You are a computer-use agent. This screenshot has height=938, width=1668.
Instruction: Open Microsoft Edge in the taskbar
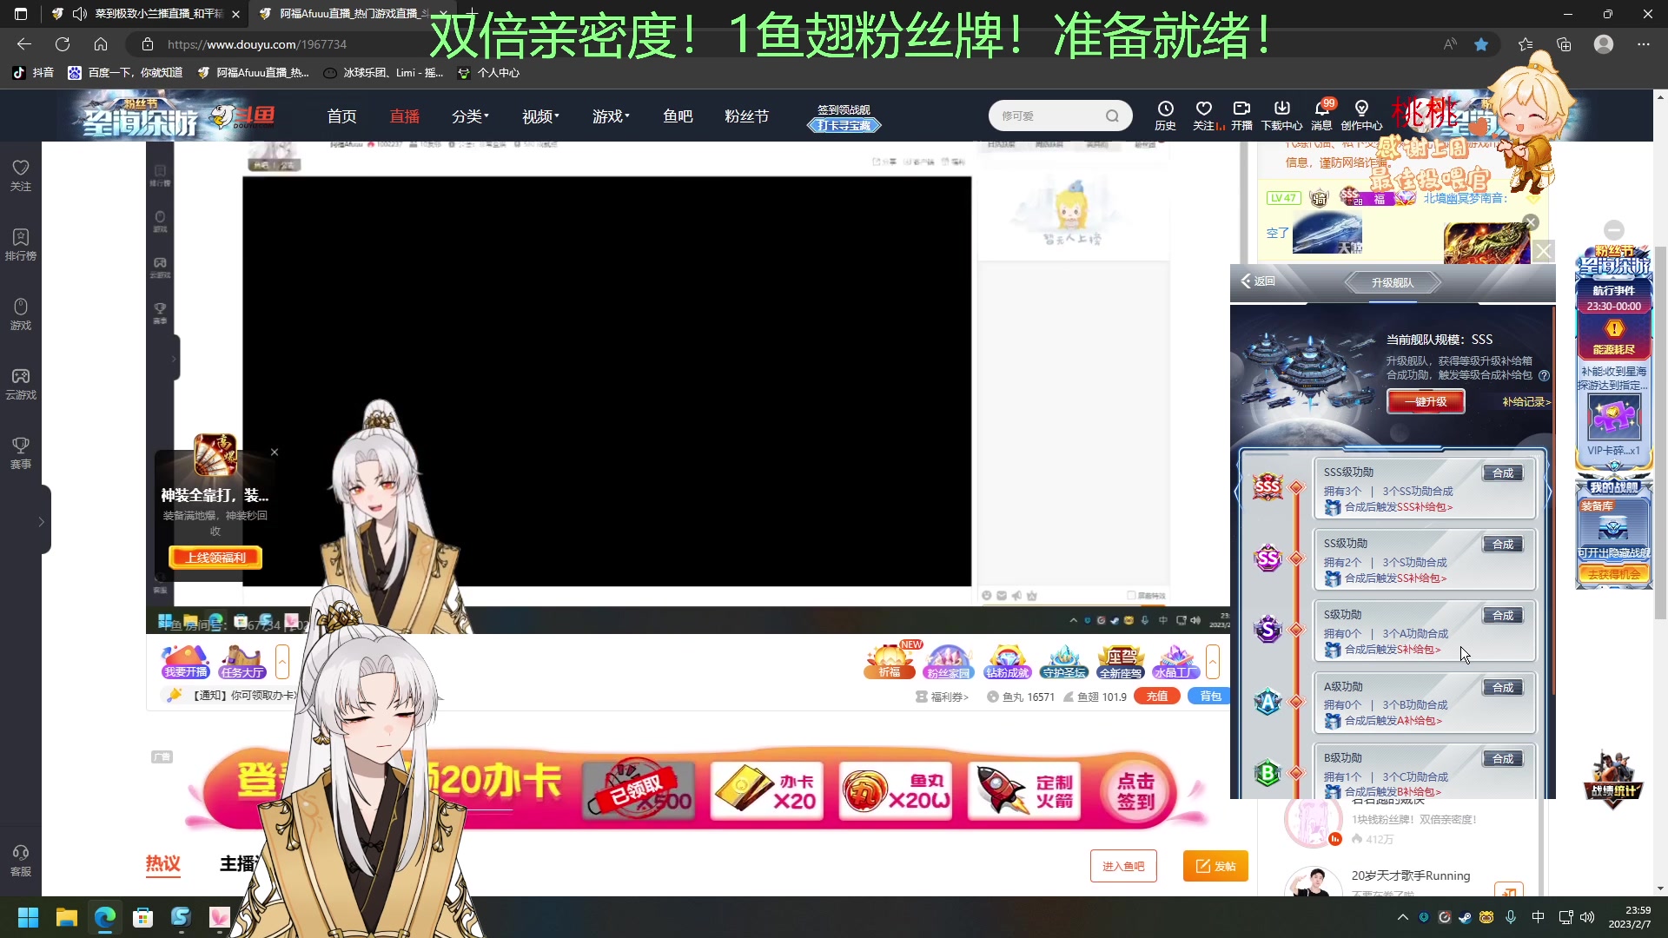tap(105, 917)
